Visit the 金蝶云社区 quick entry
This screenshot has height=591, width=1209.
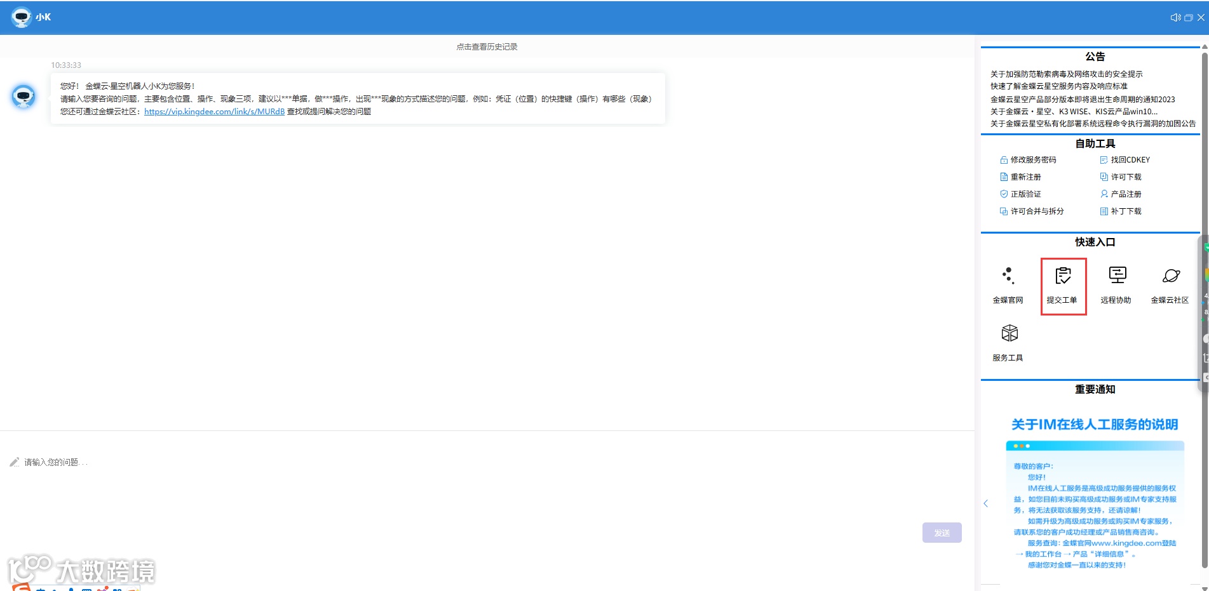click(x=1170, y=285)
